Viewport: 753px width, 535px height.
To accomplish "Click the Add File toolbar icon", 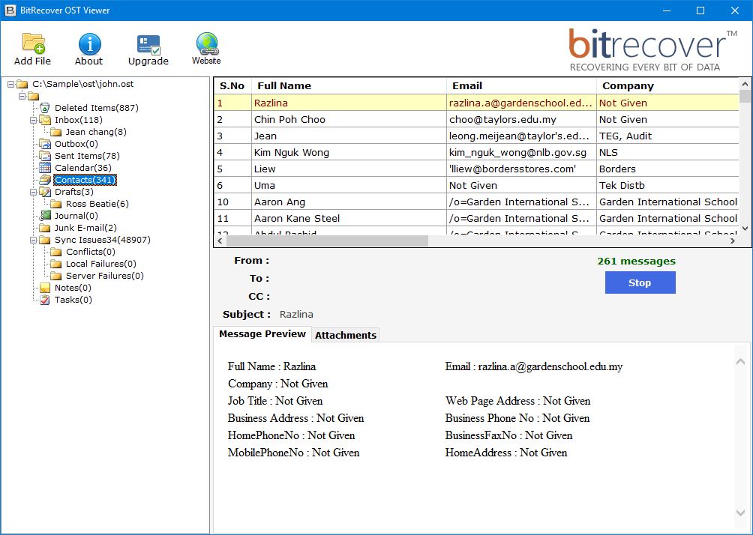I will (x=33, y=43).
